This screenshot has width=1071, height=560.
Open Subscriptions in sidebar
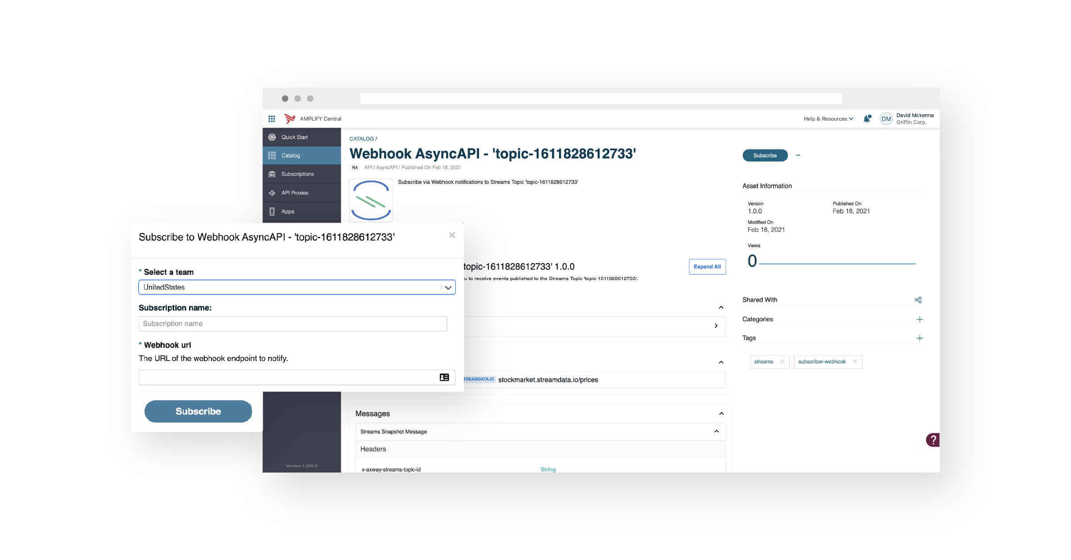tap(302, 174)
